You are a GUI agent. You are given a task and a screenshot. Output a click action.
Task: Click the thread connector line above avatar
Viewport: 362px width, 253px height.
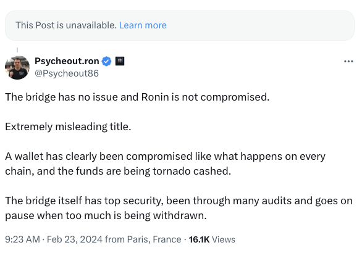(17, 50)
